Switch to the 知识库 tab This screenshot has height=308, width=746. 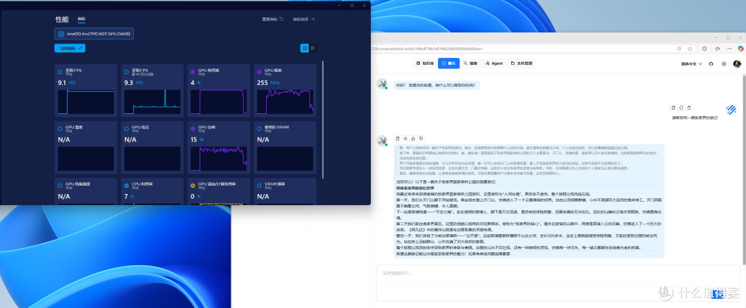(425, 64)
